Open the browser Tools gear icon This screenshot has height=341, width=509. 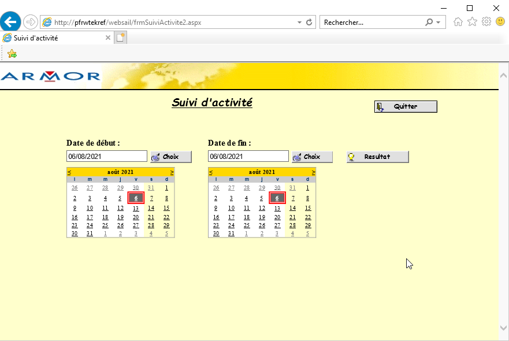pyautogui.click(x=486, y=22)
